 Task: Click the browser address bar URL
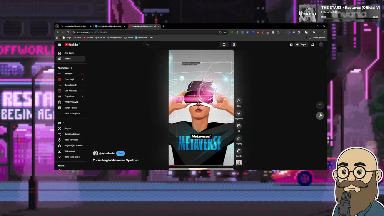[92, 32]
